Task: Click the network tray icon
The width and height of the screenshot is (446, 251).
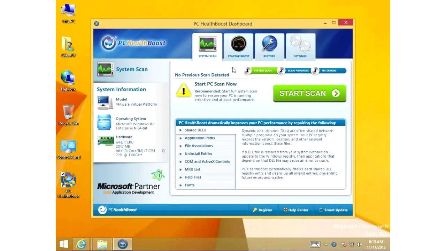Action: tap(352, 244)
